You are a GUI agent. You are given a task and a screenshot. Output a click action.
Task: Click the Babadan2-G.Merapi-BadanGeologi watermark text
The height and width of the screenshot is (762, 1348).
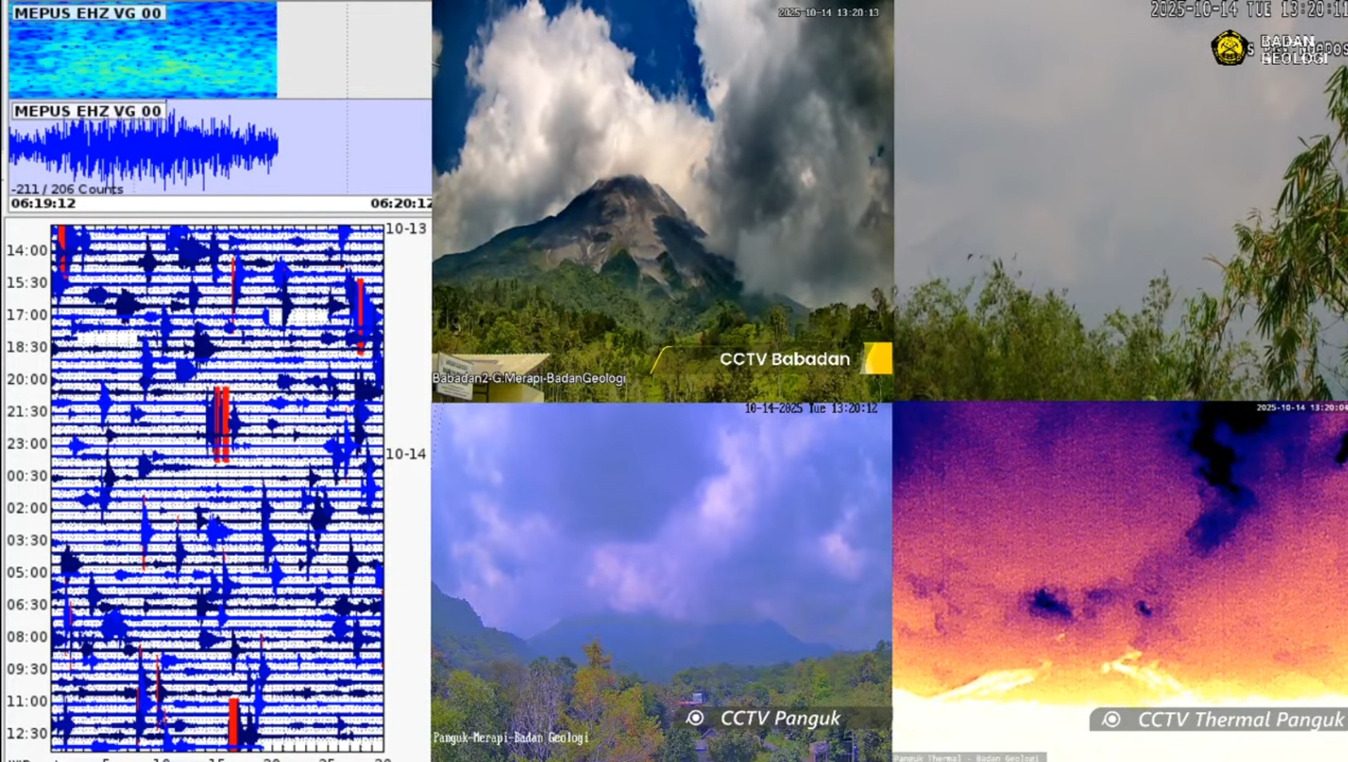coord(529,378)
